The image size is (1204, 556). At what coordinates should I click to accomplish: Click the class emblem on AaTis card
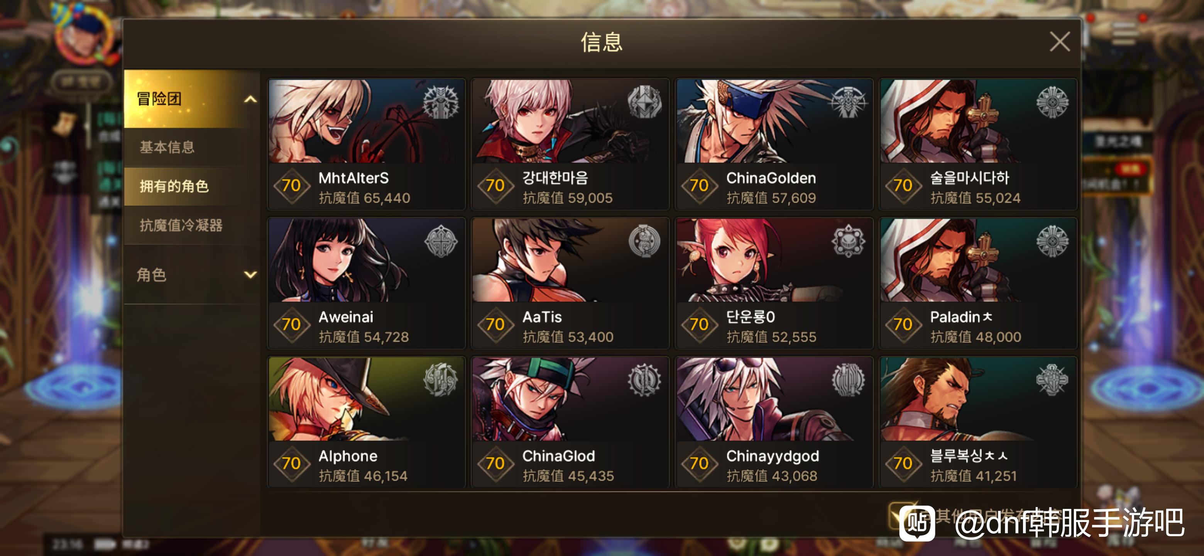point(644,241)
